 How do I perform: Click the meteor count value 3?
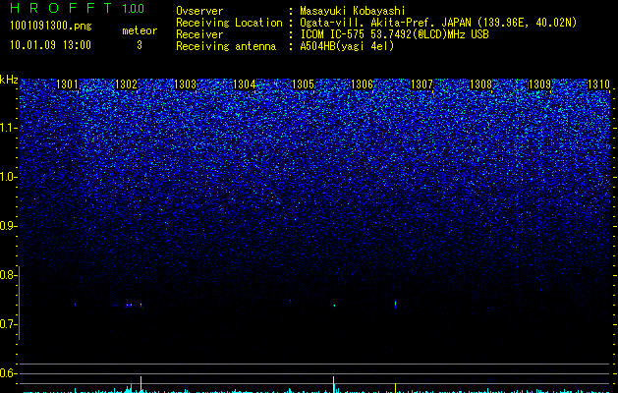[140, 45]
